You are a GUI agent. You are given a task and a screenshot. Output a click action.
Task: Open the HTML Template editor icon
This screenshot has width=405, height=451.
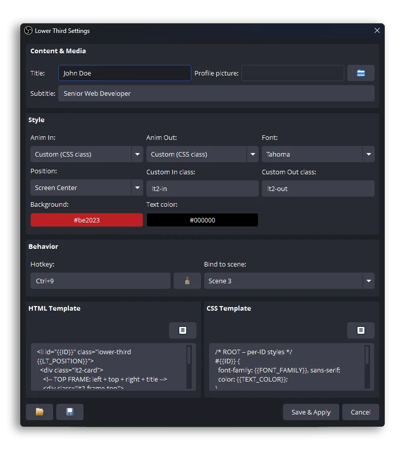182,330
